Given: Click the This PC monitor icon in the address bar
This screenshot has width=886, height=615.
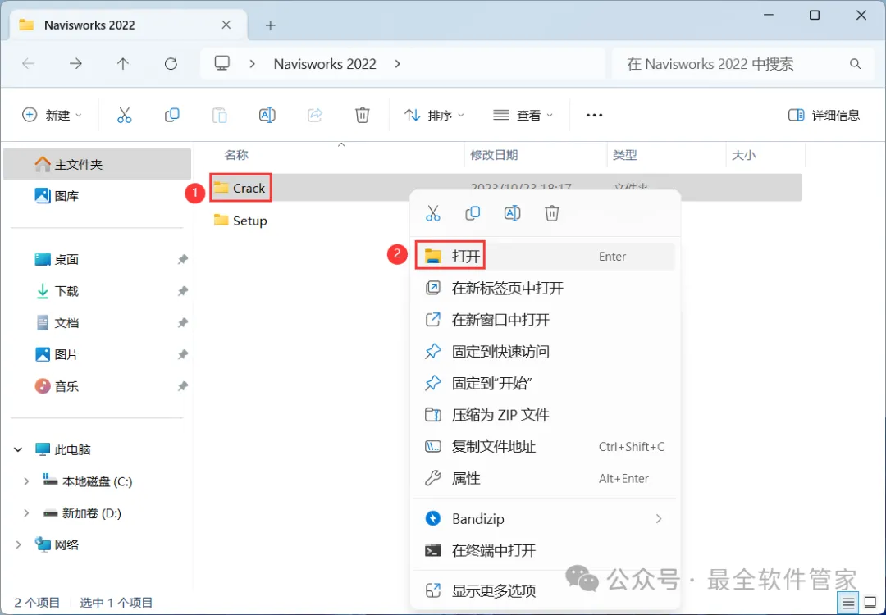Looking at the screenshot, I should click(x=222, y=63).
